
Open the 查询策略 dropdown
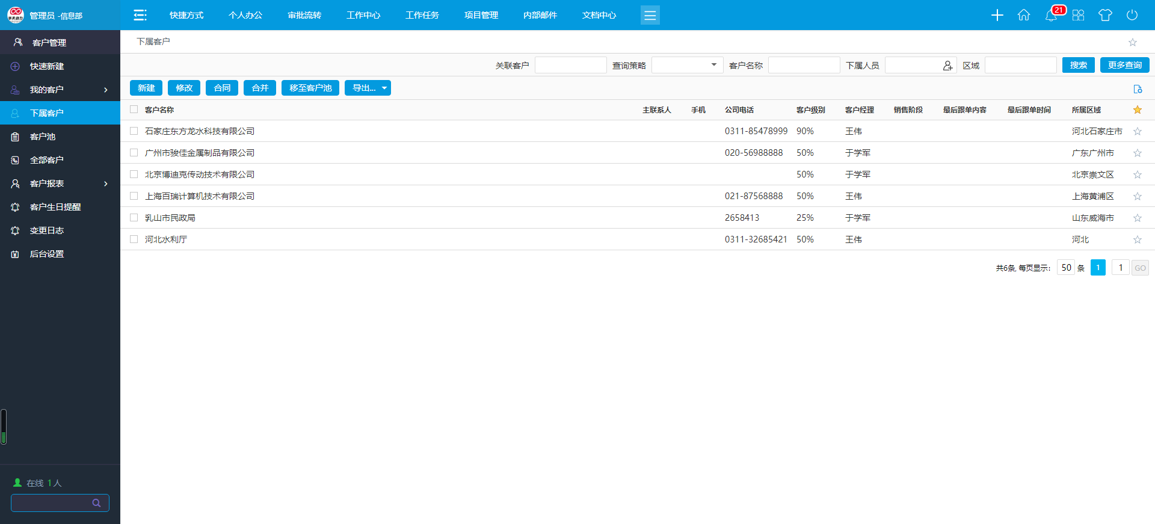click(687, 65)
